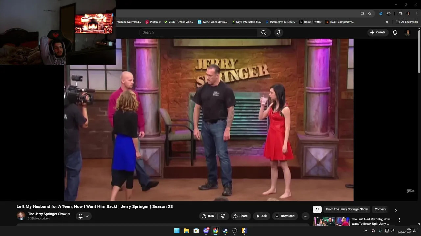Open Microsoft Store from taskbar
This screenshot has width=421, height=236.
pyautogui.click(x=196, y=231)
